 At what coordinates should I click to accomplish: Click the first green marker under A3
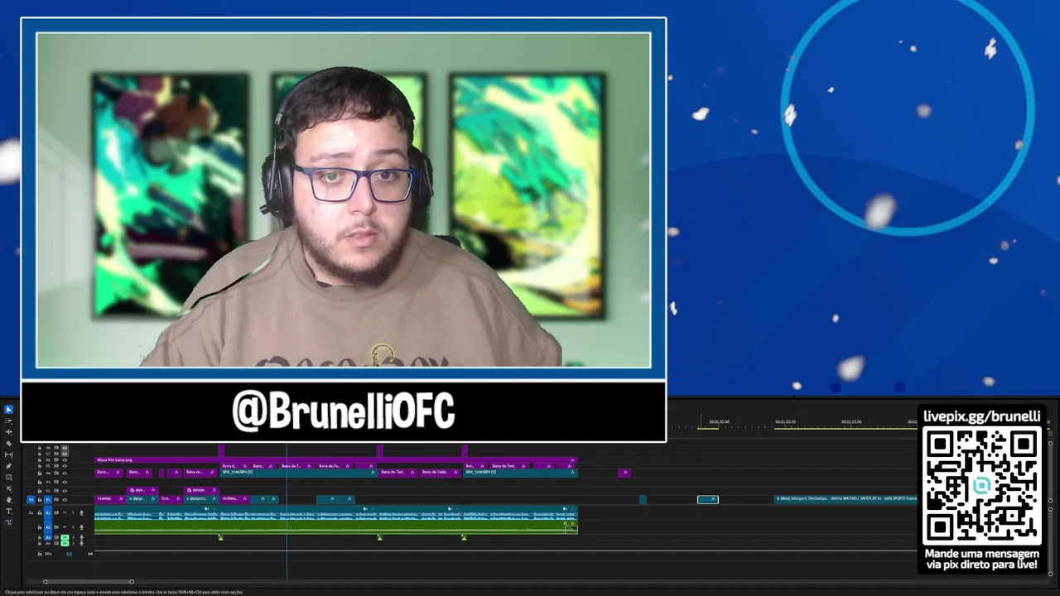click(x=220, y=537)
